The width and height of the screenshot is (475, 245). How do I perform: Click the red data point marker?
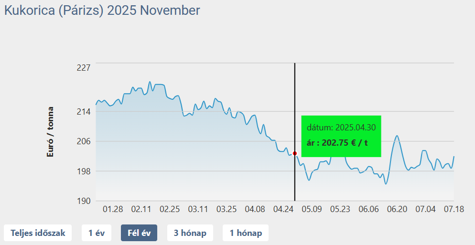click(295, 153)
